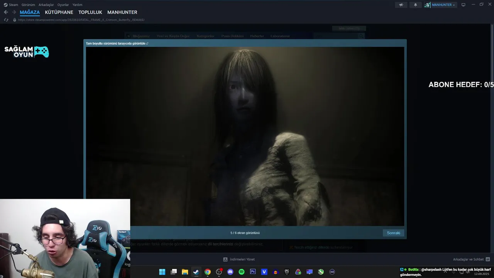This screenshot has height=278, width=494.
Task: Switch to the MAĞAZA tab
Action: click(30, 12)
